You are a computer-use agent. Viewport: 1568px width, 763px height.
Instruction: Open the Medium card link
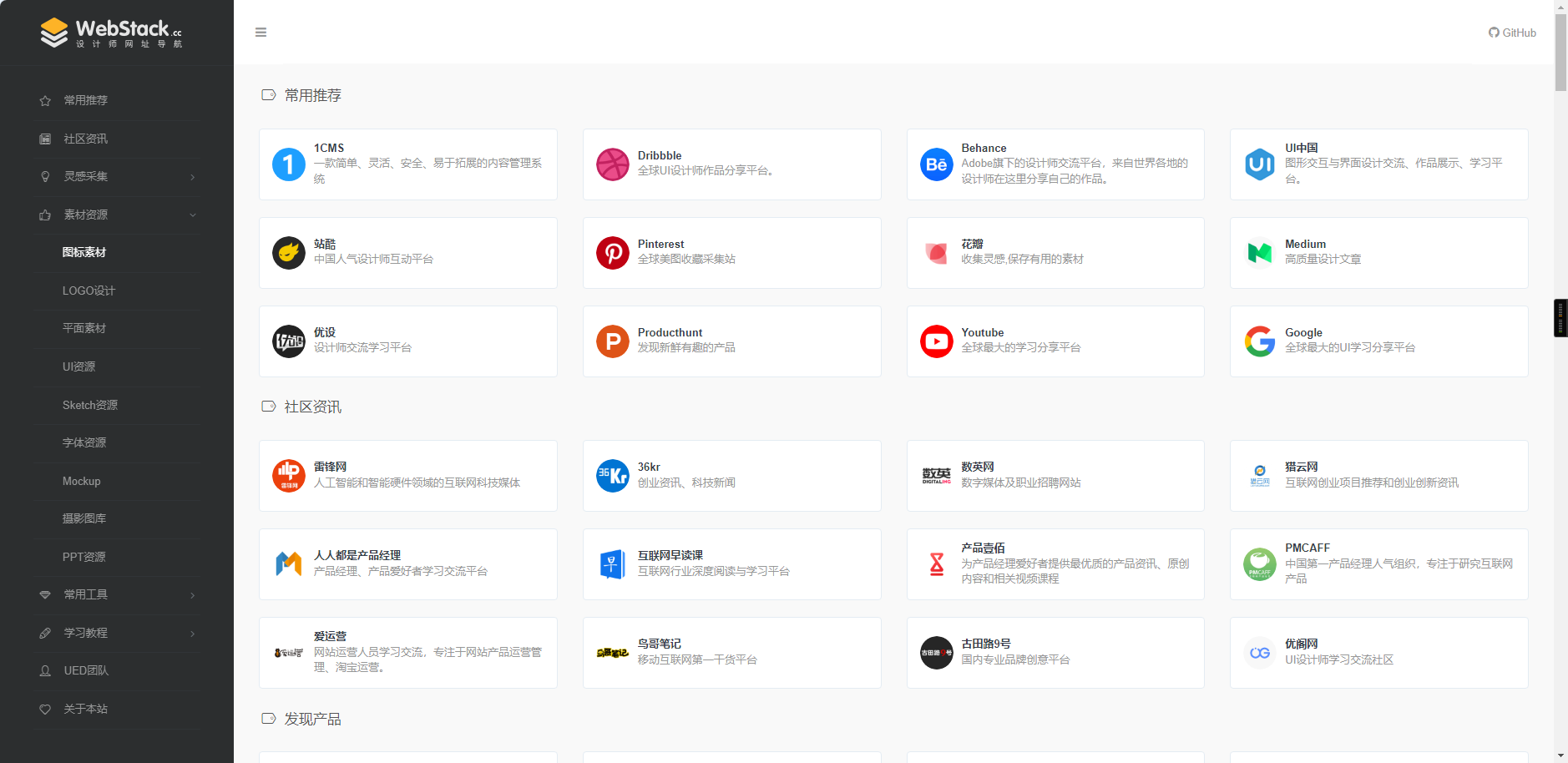coord(1378,252)
